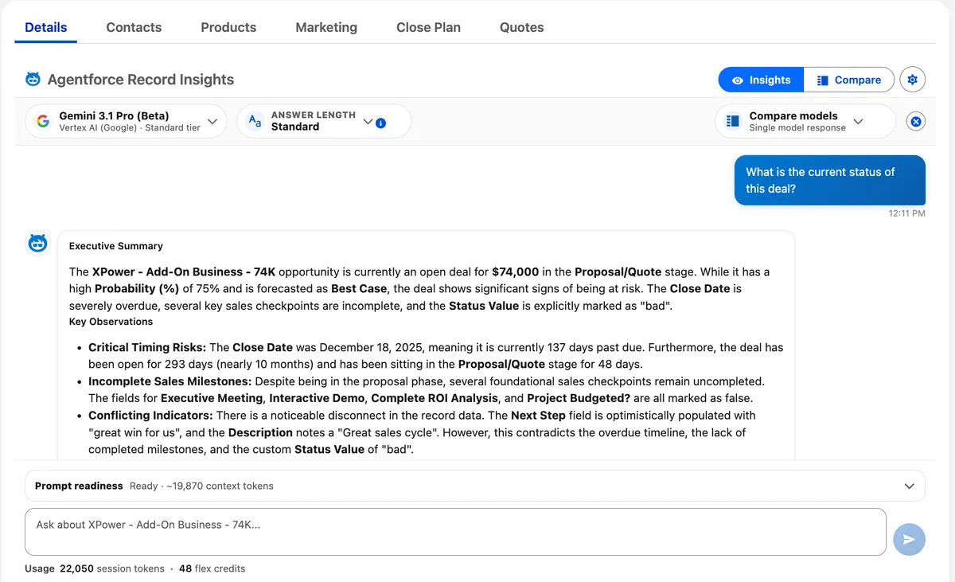Click the Critical Timing Risks bullet label
Image resolution: width=955 pixels, height=582 pixels.
tap(147, 347)
